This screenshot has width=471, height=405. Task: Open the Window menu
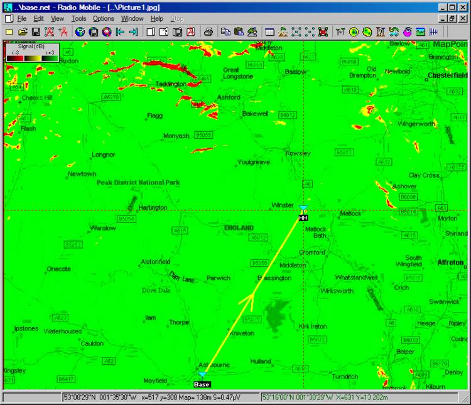point(132,19)
